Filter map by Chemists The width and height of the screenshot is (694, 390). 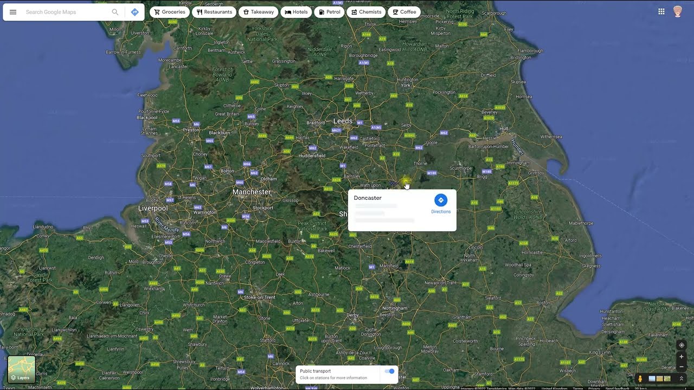(x=366, y=12)
